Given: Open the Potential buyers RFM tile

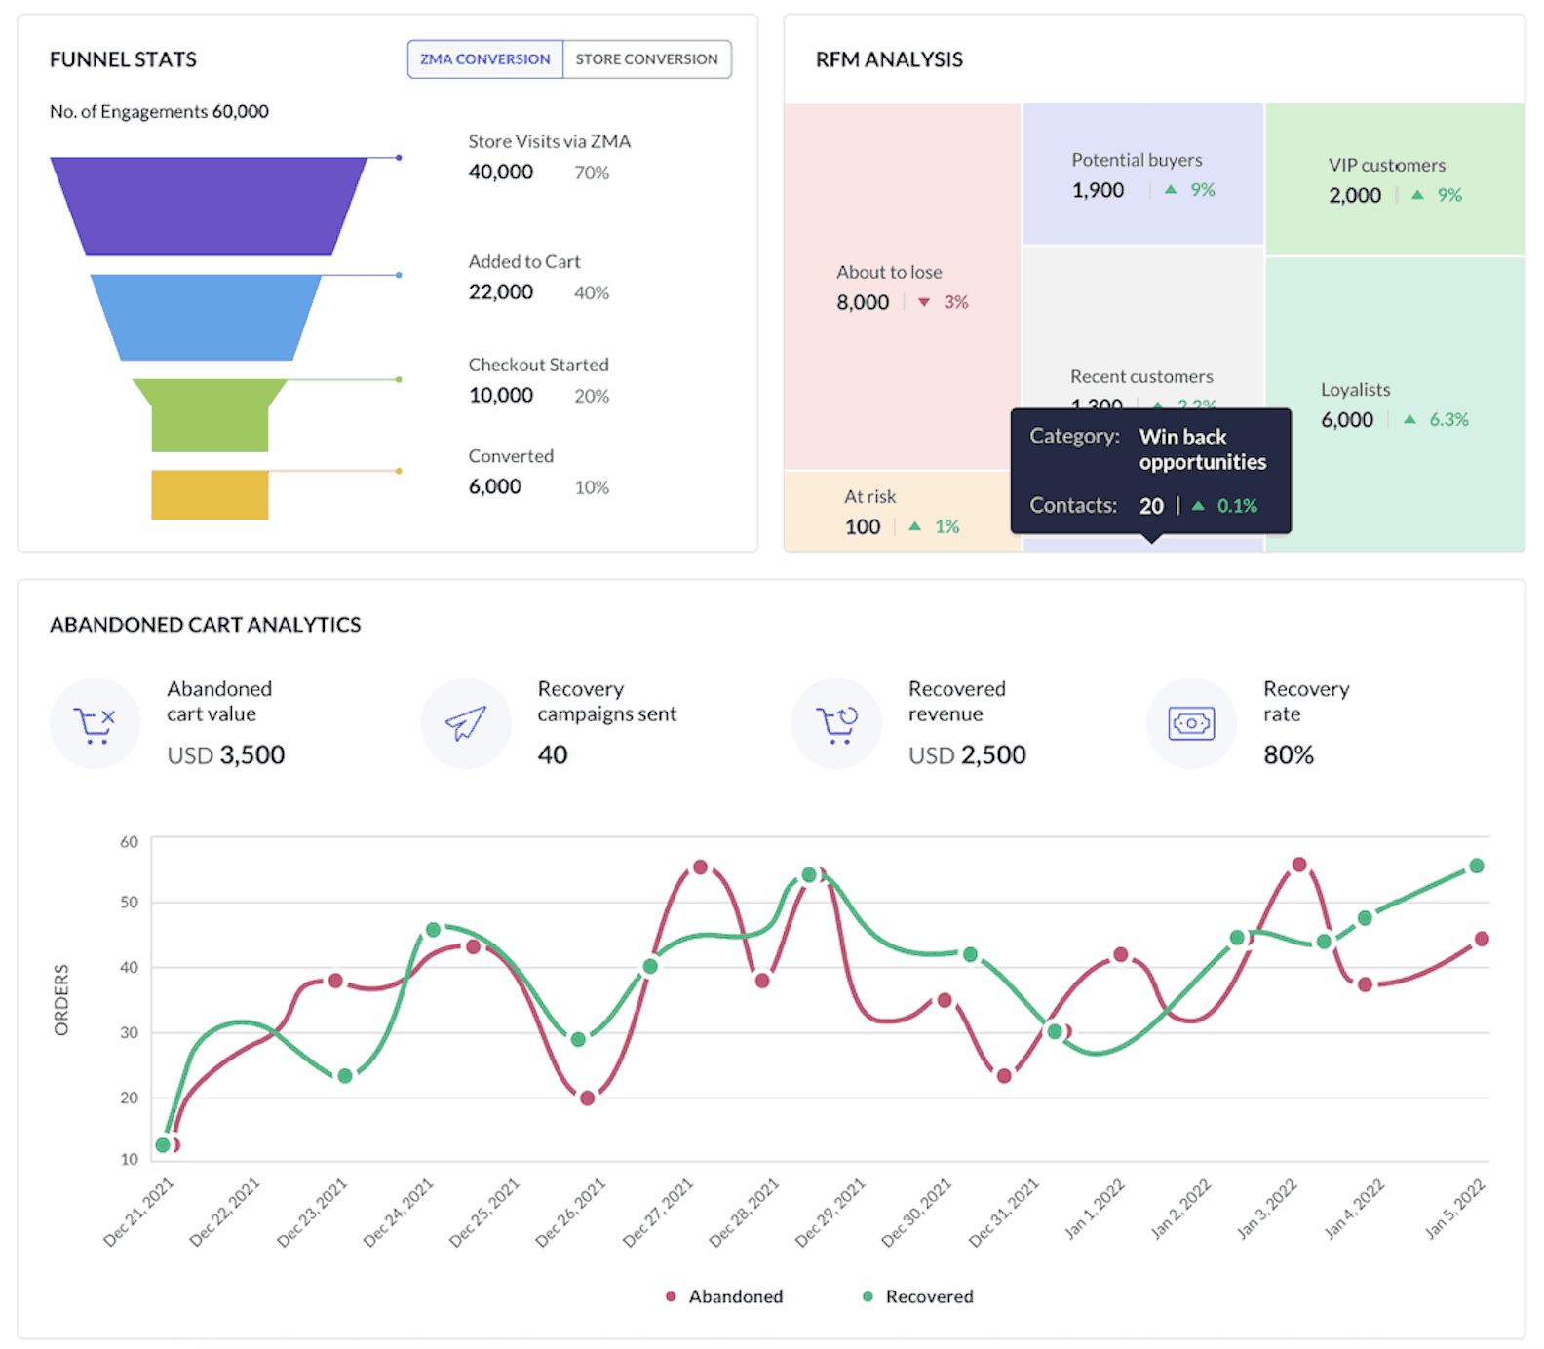Looking at the screenshot, I should (x=1142, y=173).
